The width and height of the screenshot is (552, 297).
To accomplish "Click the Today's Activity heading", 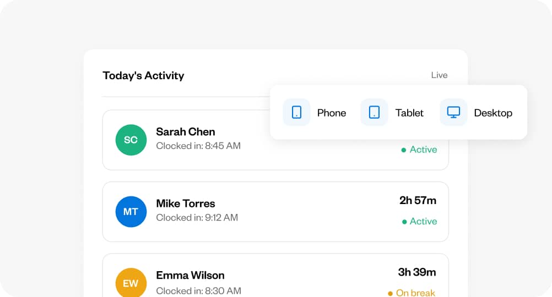I will pos(143,76).
